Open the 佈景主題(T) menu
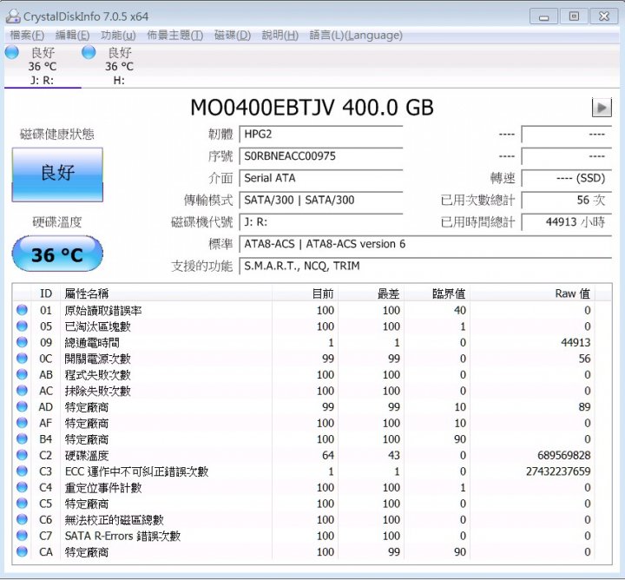This screenshot has width=625, height=580. point(175,35)
